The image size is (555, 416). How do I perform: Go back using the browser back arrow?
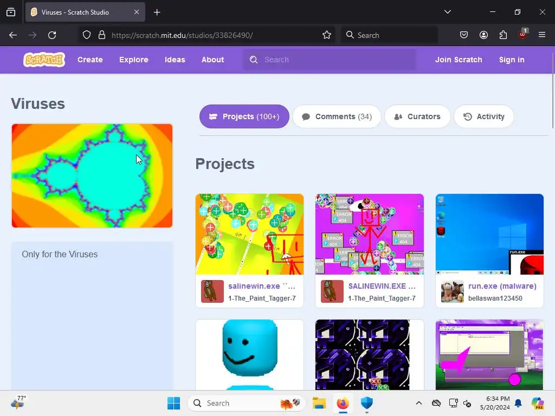[x=13, y=35]
